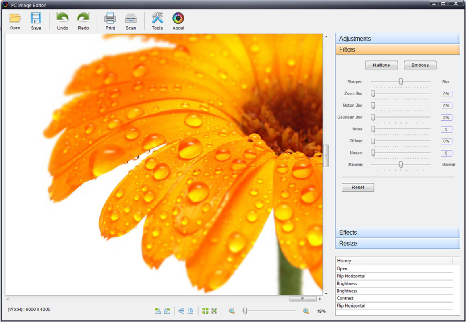Click the Open folder icon
The image size is (466, 322).
[x=15, y=19]
